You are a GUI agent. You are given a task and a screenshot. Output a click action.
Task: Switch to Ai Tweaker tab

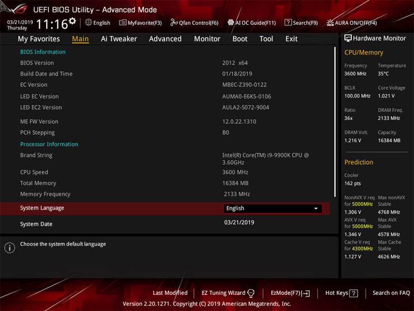tap(119, 39)
